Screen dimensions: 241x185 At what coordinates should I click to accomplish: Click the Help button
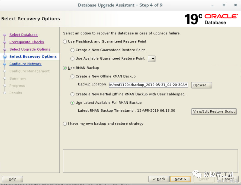(12, 179)
